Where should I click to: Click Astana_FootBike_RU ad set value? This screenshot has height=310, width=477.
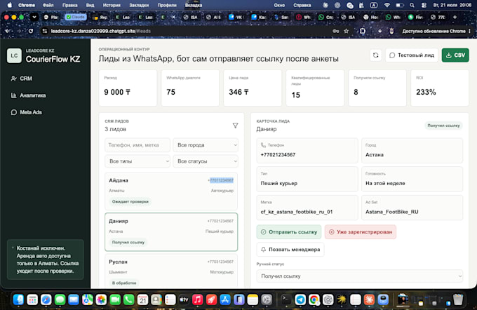pos(392,212)
